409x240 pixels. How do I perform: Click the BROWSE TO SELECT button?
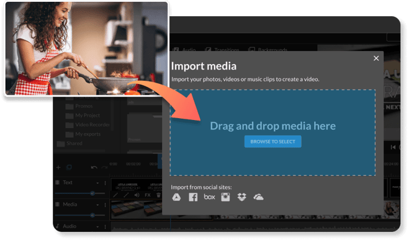[x=273, y=141]
